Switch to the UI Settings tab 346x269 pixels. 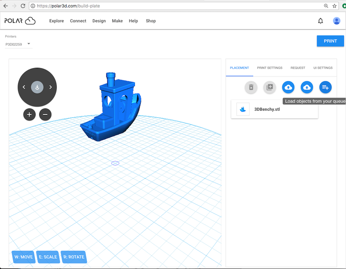pos(323,68)
